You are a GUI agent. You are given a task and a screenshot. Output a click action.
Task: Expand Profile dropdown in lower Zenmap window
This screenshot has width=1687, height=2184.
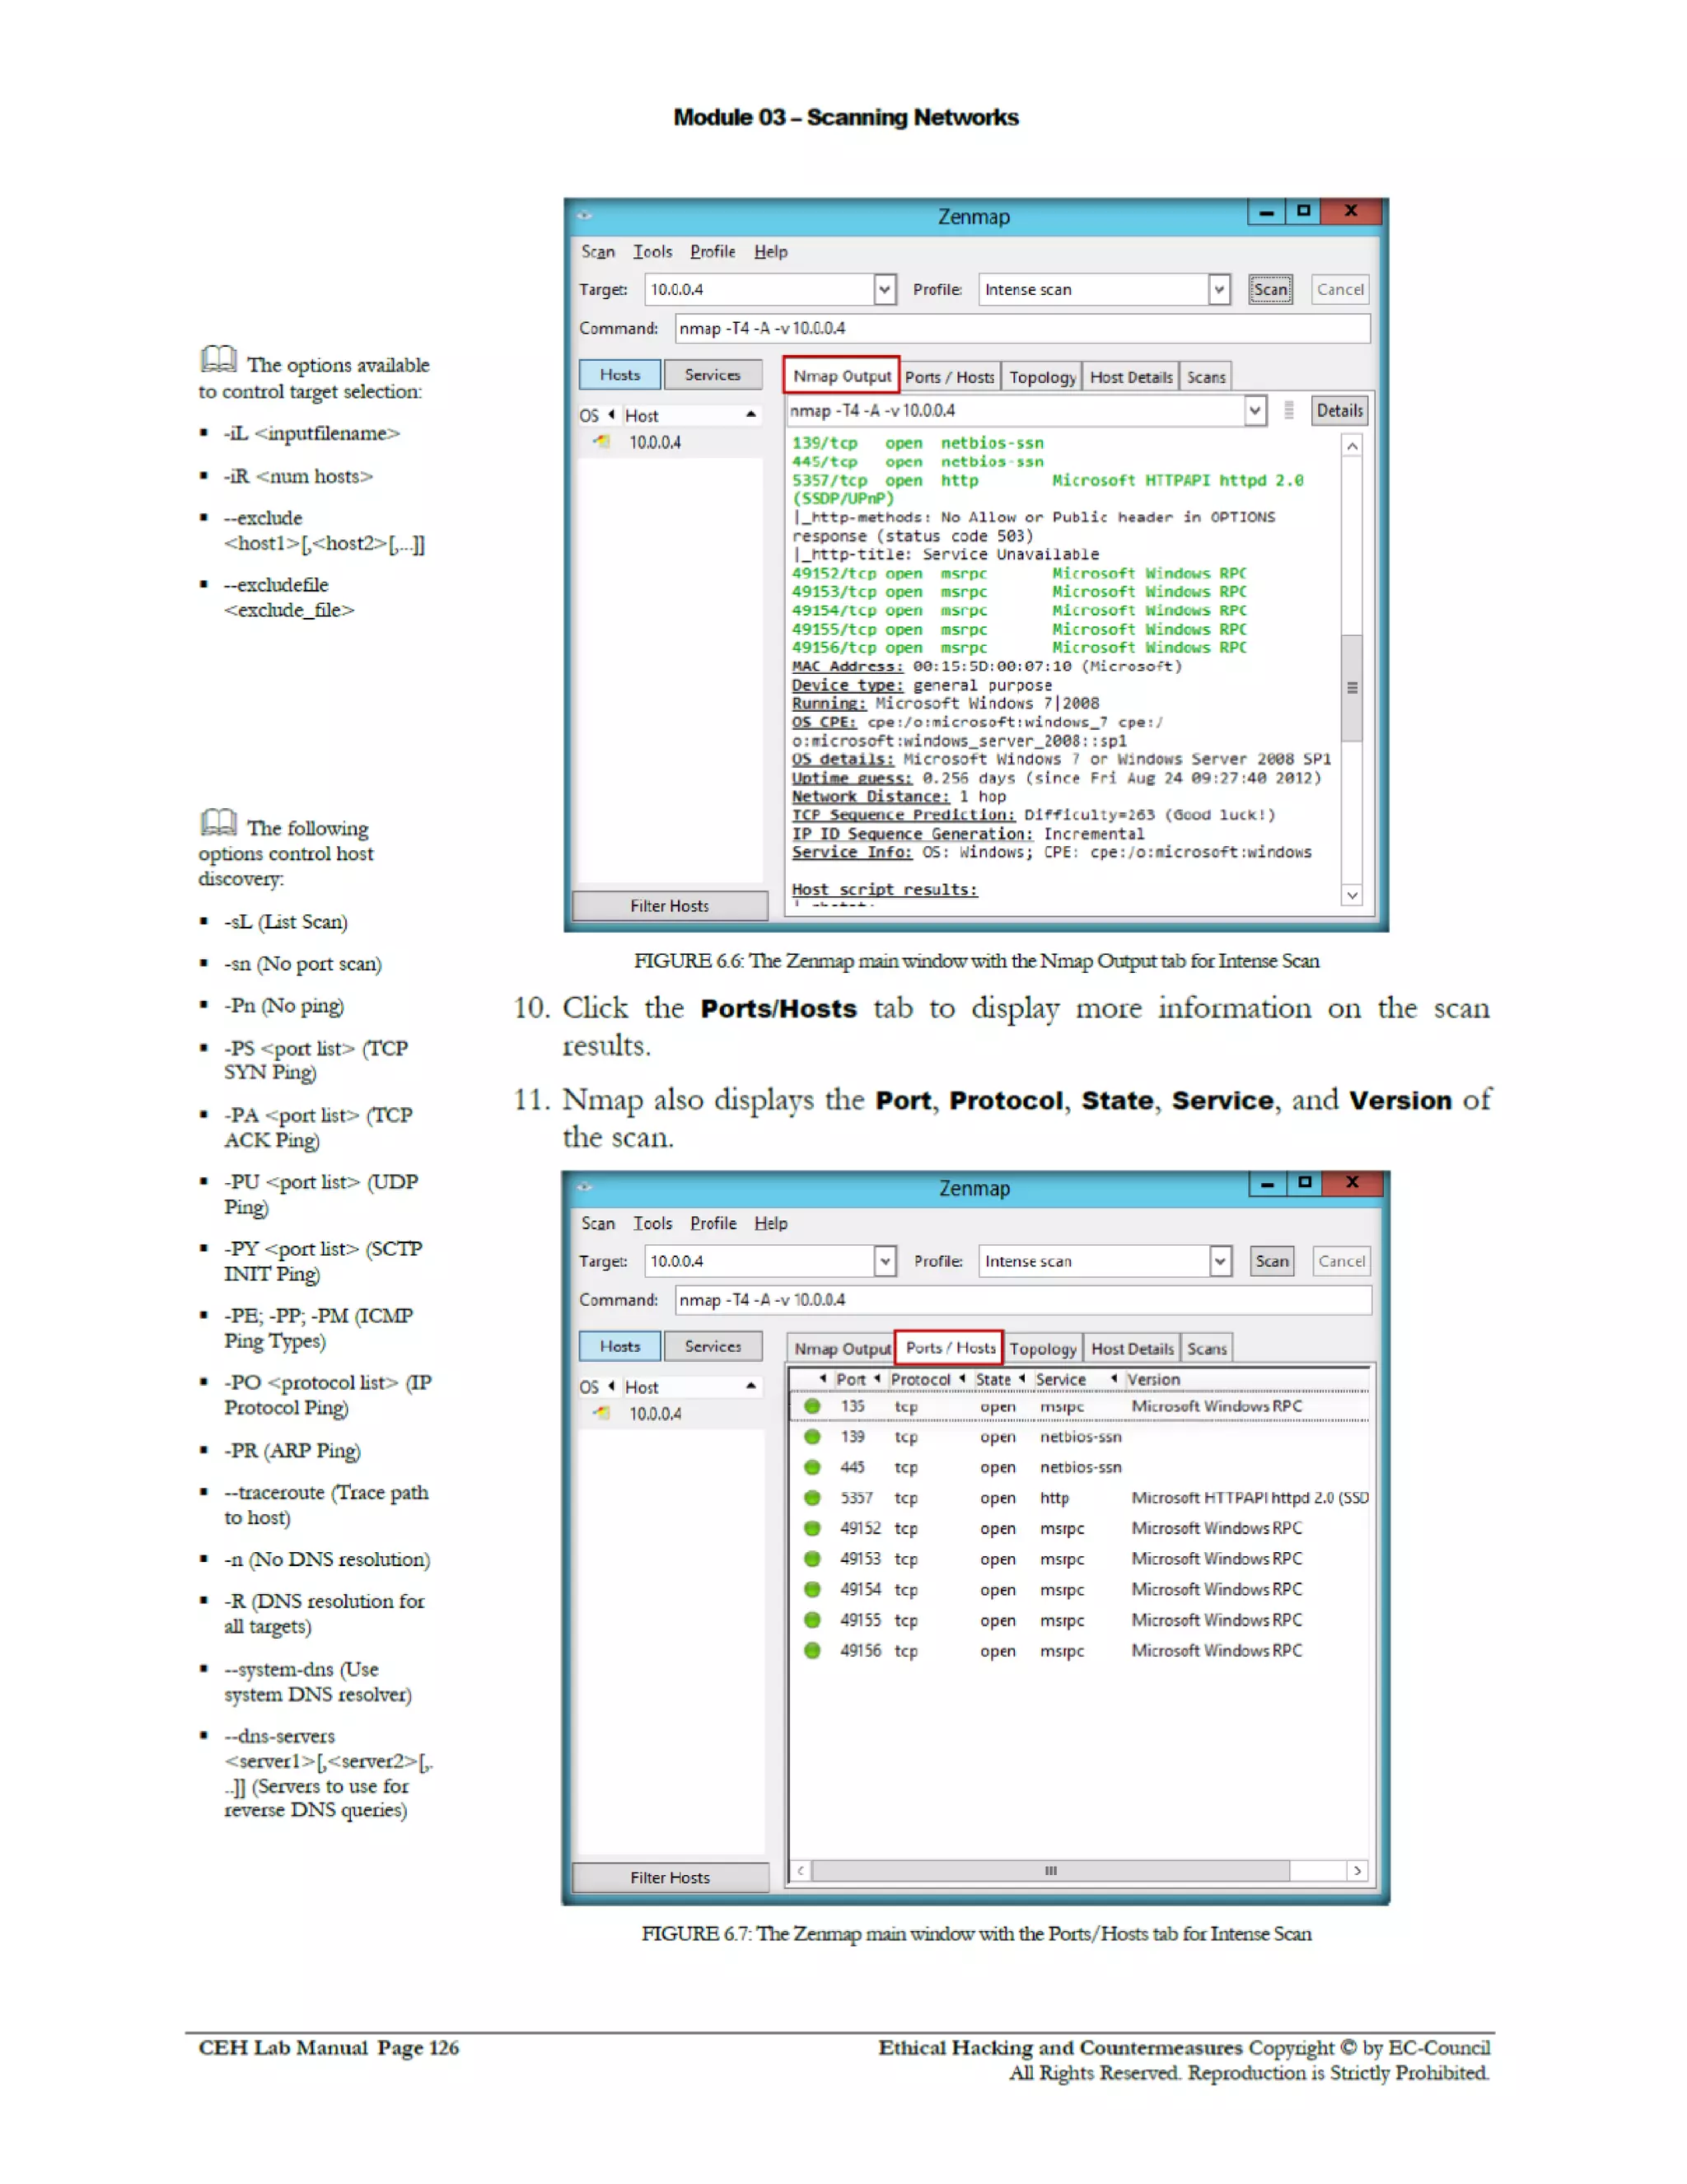(1220, 1261)
